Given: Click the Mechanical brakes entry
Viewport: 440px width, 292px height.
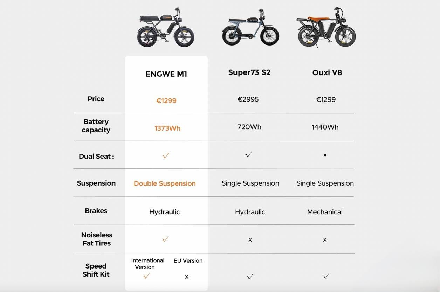Looking at the screenshot, I should (x=325, y=212).
